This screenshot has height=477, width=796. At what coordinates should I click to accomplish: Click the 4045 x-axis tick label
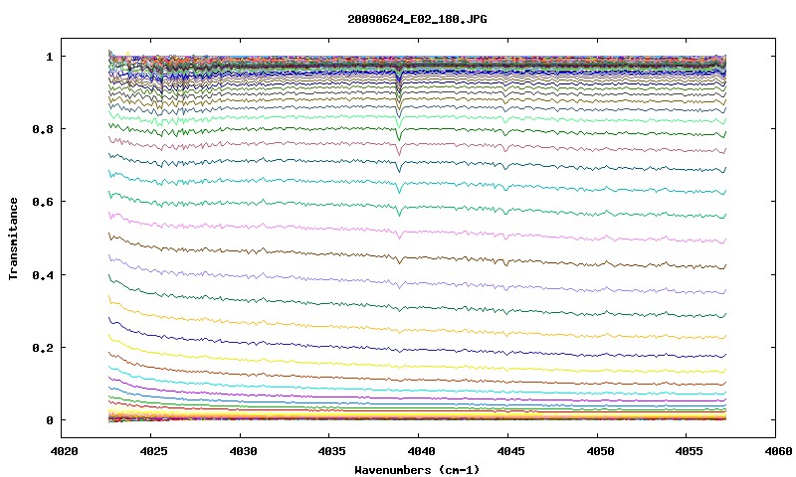[x=510, y=451]
